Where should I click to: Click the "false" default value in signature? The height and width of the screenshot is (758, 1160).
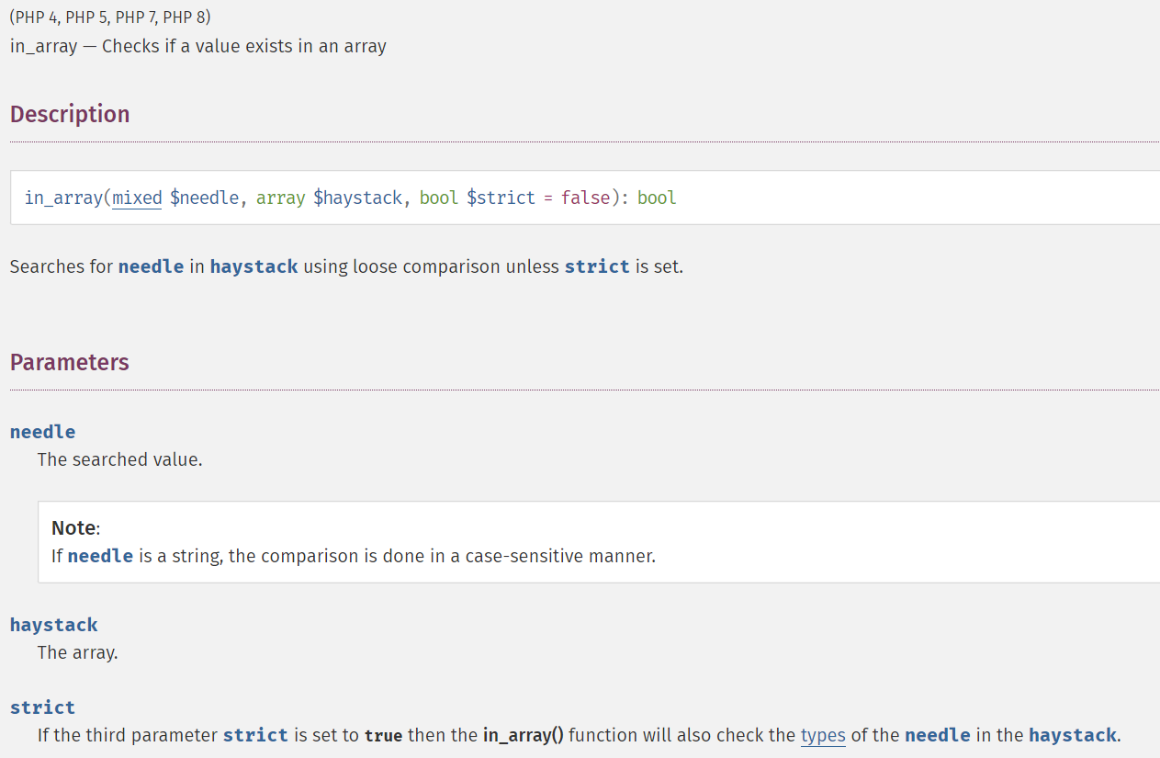click(x=586, y=198)
